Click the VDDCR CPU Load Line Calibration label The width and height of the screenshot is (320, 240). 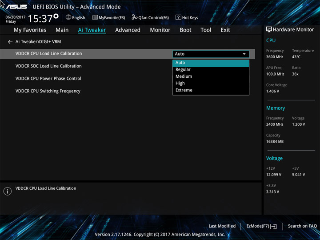(x=48, y=54)
